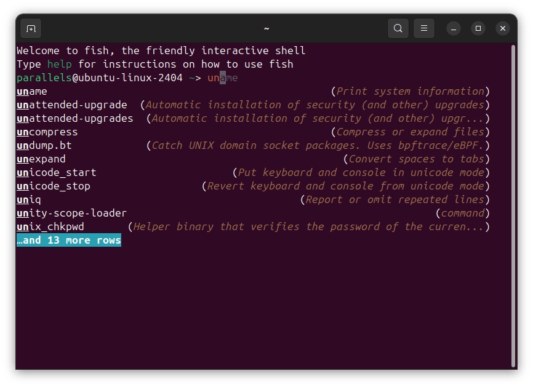Click the 'Convert spaces to tabs' description

[417, 159]
